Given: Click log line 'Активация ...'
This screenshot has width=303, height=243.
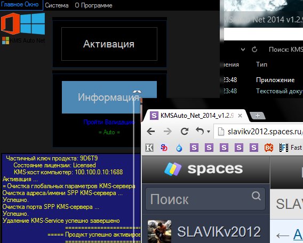Looking at the screenshot, I should click(x=20, y=179).
